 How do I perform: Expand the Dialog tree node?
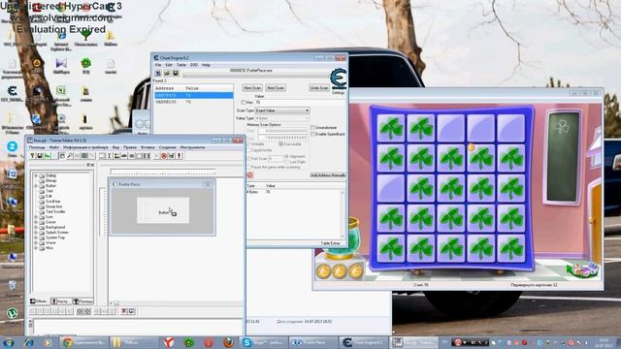pos(36,175)
